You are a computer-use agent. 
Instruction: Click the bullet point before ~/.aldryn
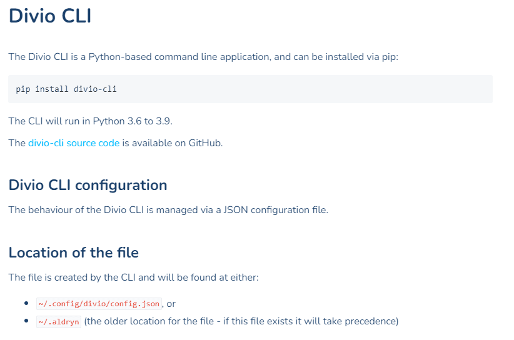[26, 321]
